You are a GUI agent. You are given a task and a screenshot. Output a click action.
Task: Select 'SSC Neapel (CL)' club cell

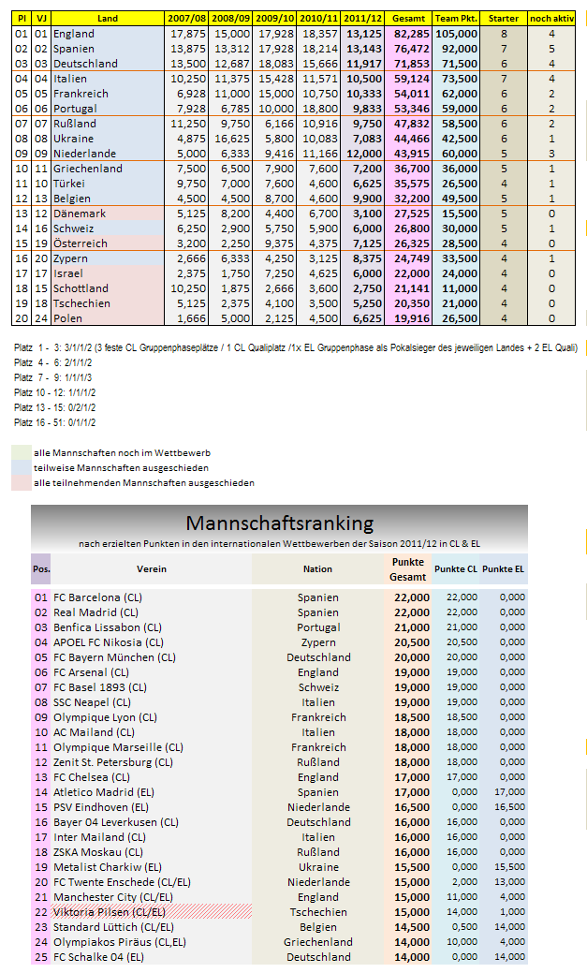pyautogui.click(x=152, y=702)
